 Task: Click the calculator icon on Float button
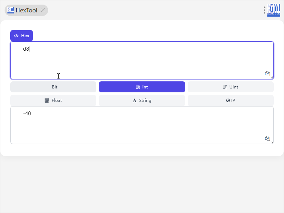click(x=47, y=100)
